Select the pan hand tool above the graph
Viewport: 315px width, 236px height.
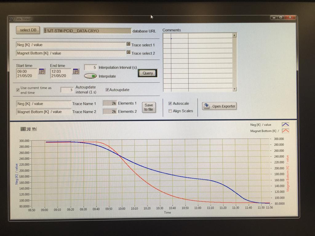(x=34, y=129)
